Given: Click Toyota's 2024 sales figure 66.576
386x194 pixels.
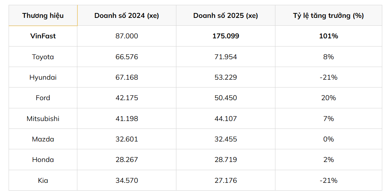Looking at the screenshot, I should 127,57.
